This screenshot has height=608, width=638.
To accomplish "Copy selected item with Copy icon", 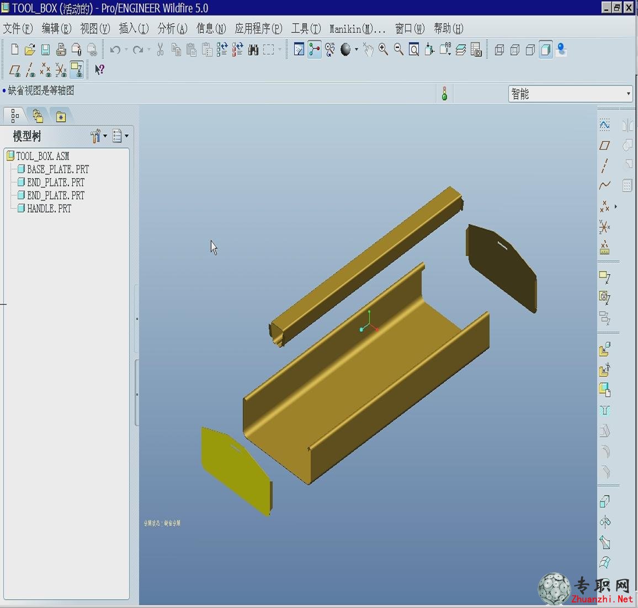I will coord(176,50).
